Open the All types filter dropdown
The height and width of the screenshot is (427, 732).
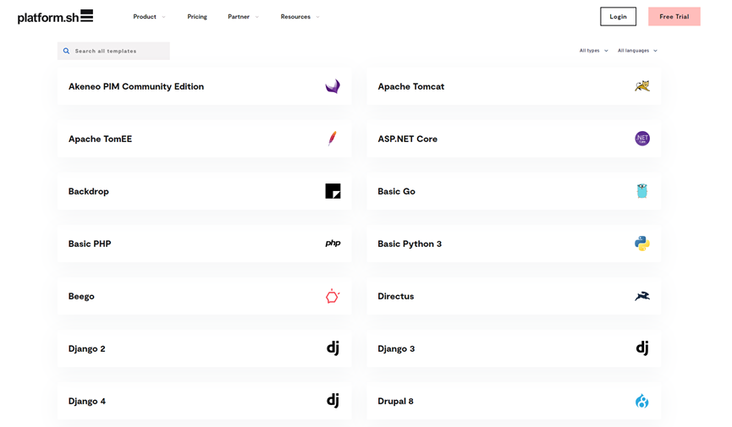[x=593, y=51]
